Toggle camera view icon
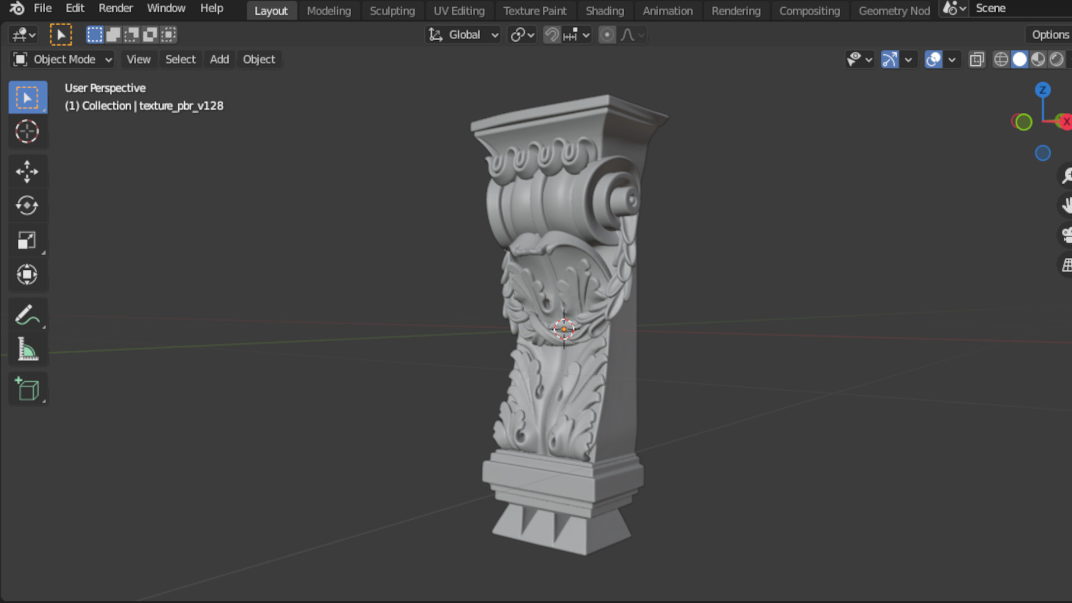This screenshot has width=1072, height=603. 1065,234
